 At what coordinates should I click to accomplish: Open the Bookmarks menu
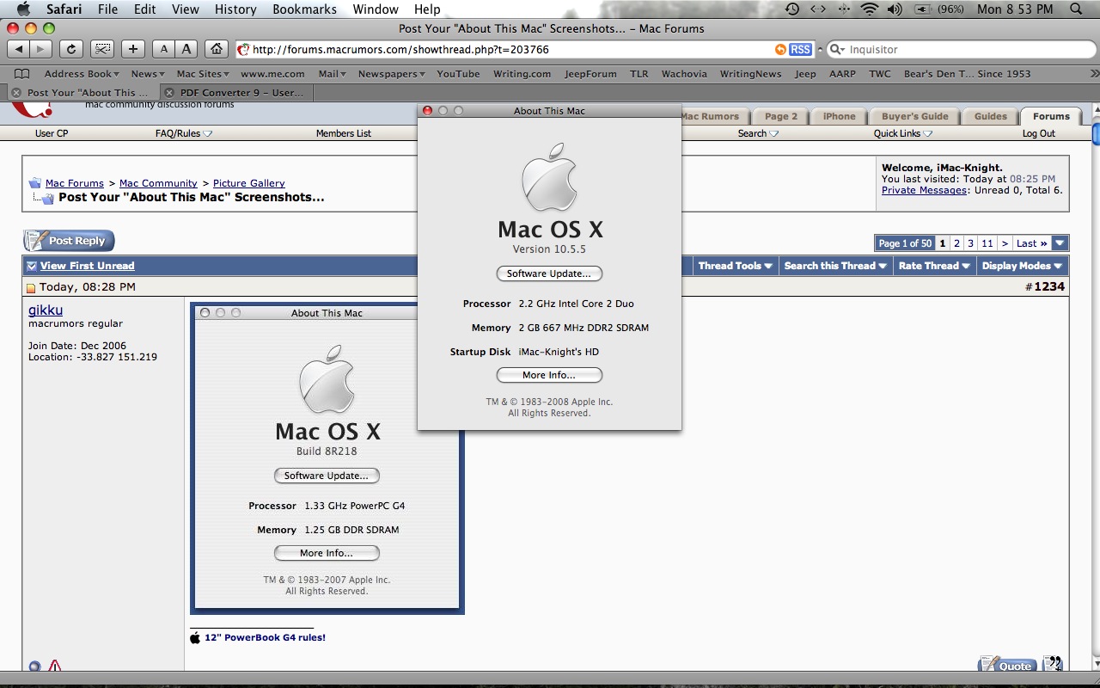303,9
